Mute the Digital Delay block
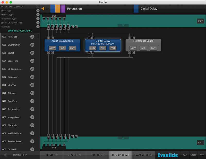The width and height of the screenshot is (206, 159). point(93,48)
